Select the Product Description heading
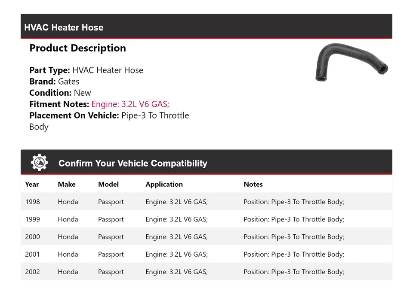413x294 pixels. (77, 48)
